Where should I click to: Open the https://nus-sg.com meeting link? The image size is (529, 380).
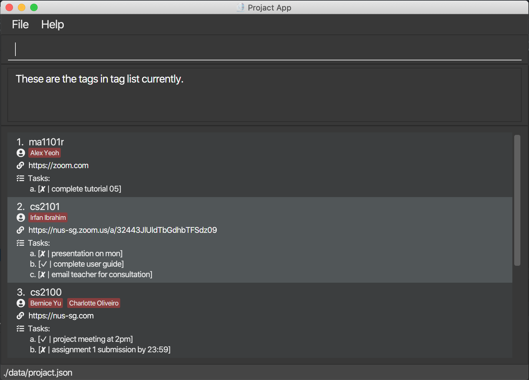coord(61,316)
